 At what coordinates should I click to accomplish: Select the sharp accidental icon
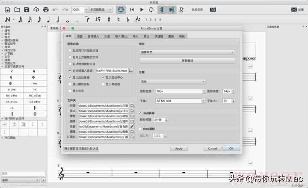coord(109,19)
